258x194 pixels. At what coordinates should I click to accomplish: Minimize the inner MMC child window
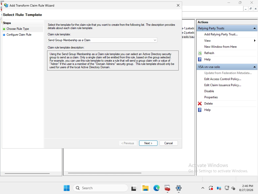pos(246,9)
